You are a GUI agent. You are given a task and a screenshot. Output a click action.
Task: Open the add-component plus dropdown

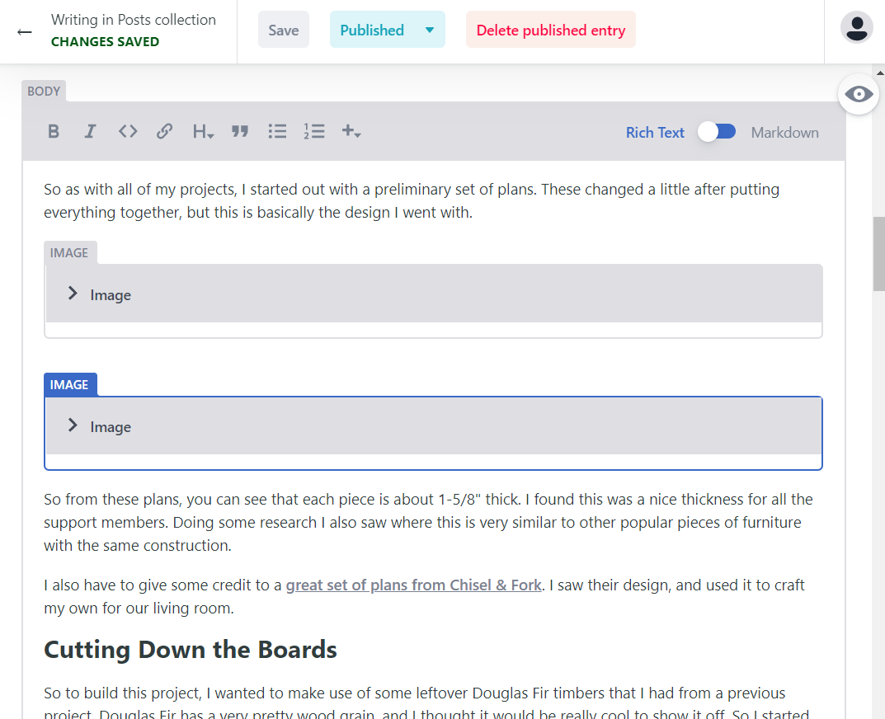click(351, 131)
